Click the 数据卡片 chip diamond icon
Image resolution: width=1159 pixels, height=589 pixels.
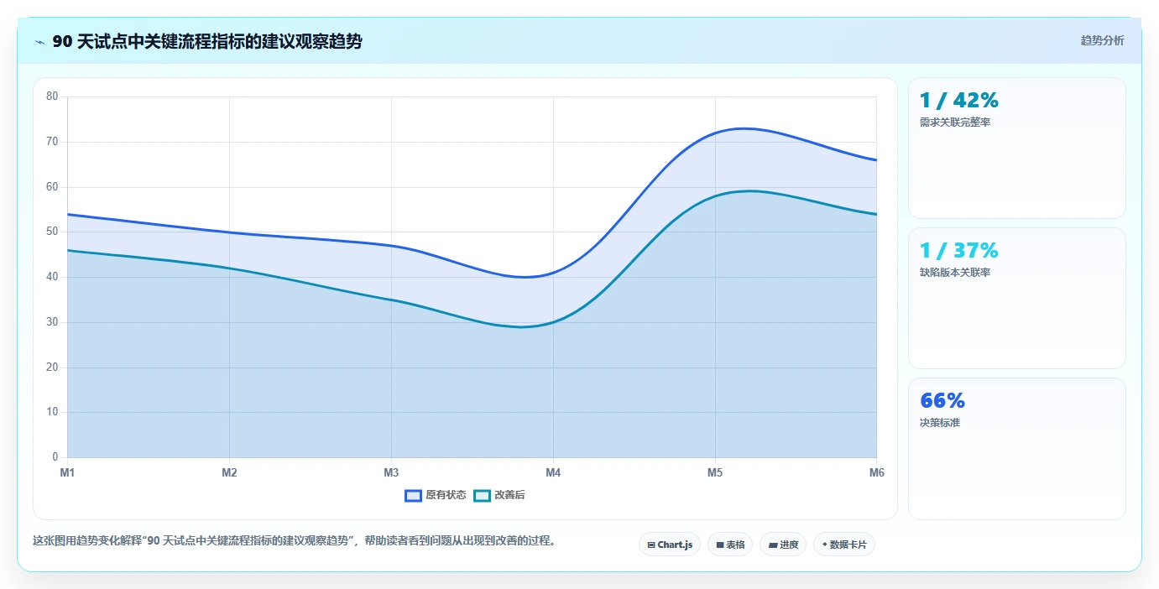click(825, 545)
